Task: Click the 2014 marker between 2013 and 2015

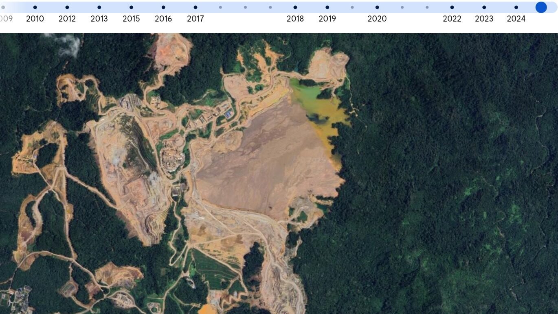Action: coord(115,7)
